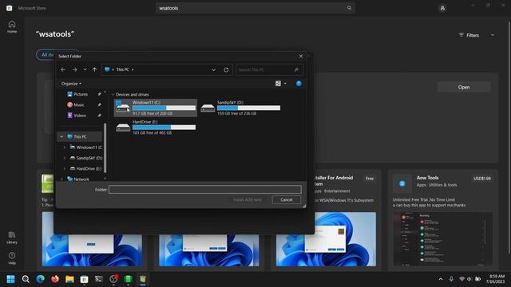Open recent locations chevron beside forward arrow
511x287 pixels.
click(85, 69)
